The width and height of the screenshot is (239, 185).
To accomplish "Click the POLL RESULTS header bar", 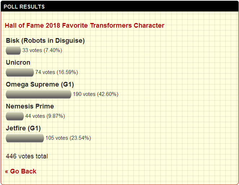I will (x=120, y=6).
